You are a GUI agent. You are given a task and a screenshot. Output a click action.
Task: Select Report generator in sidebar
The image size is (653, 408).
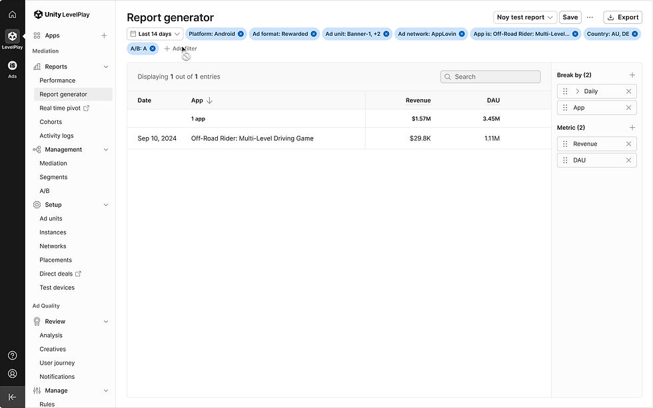click(x=73, y=95)
